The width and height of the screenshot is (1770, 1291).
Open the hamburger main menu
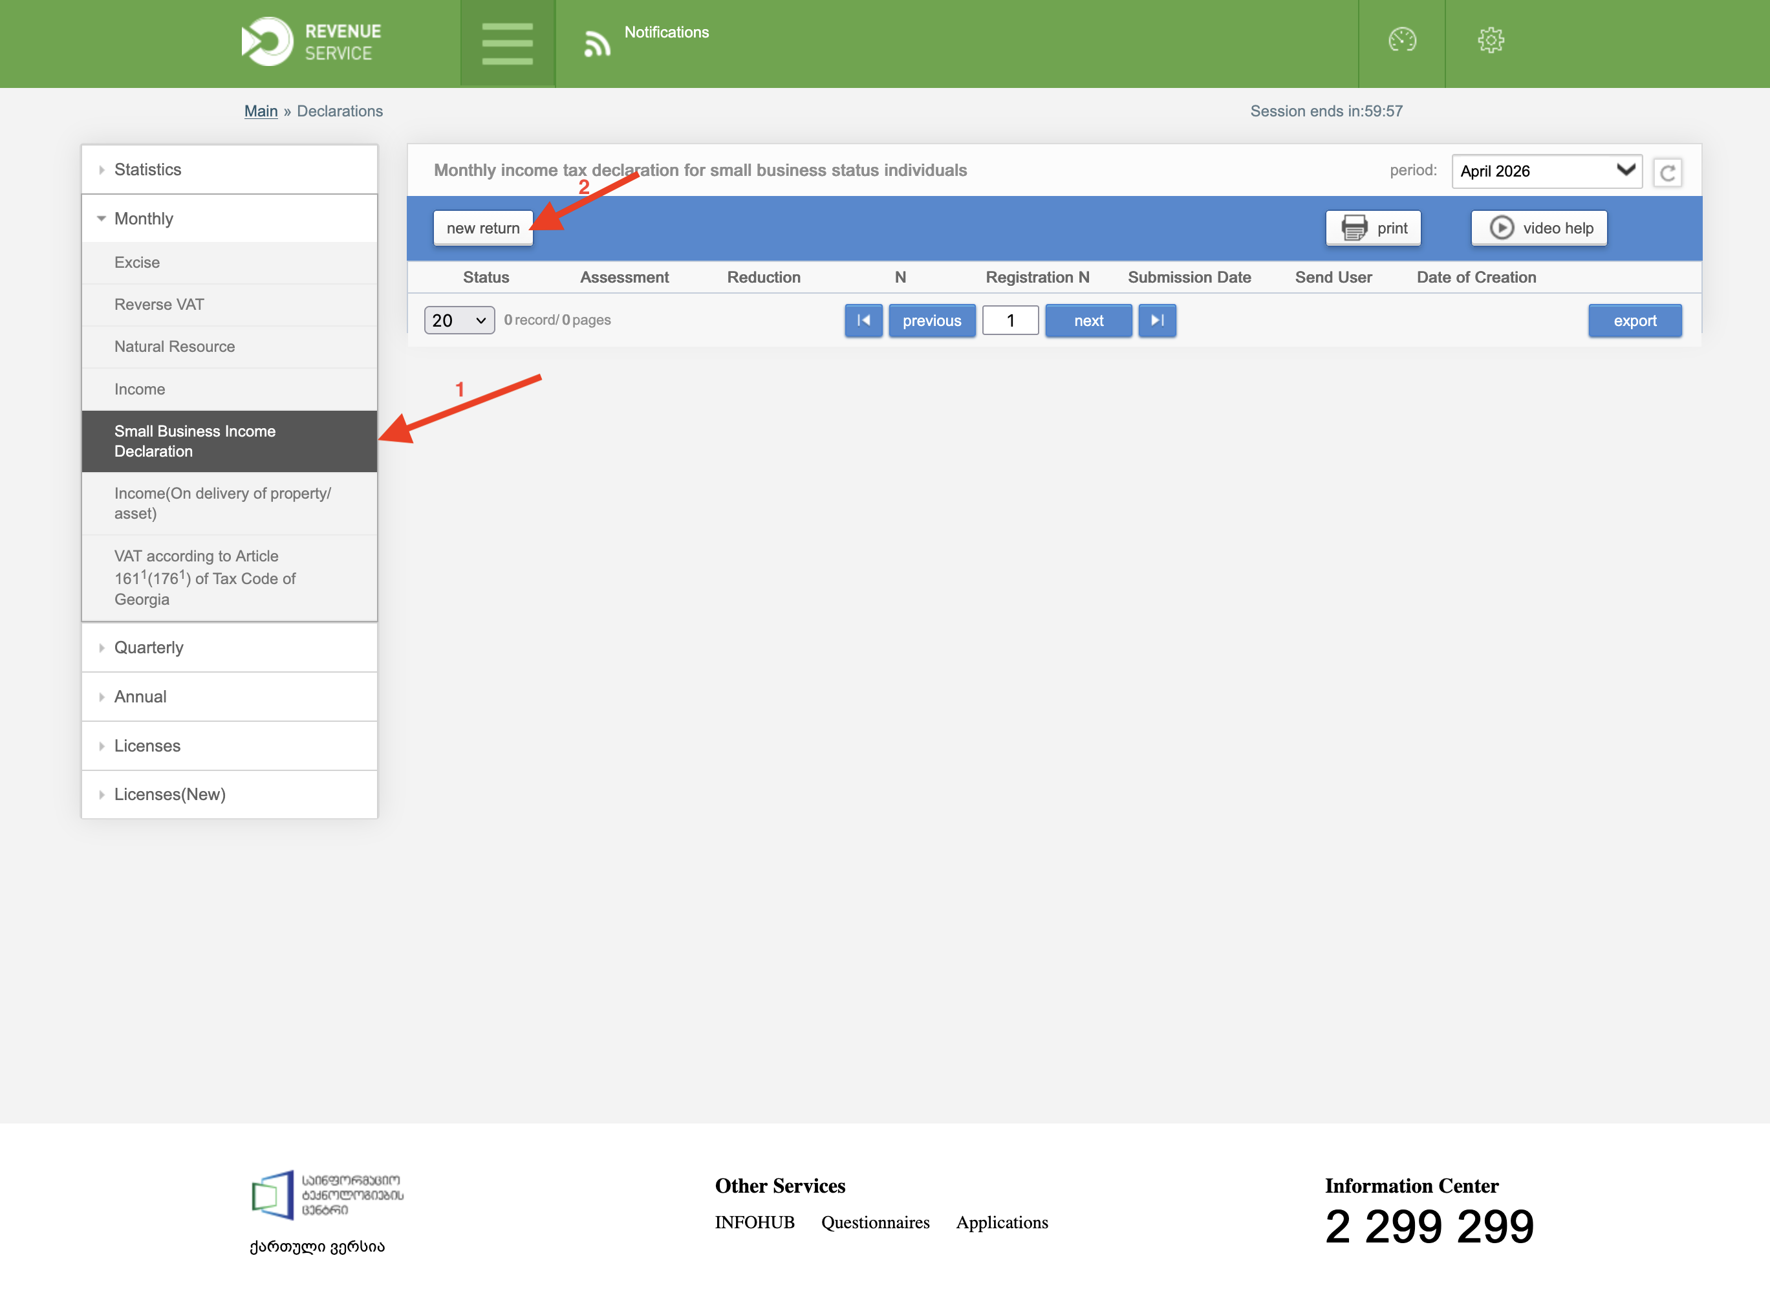pos(507,44)
